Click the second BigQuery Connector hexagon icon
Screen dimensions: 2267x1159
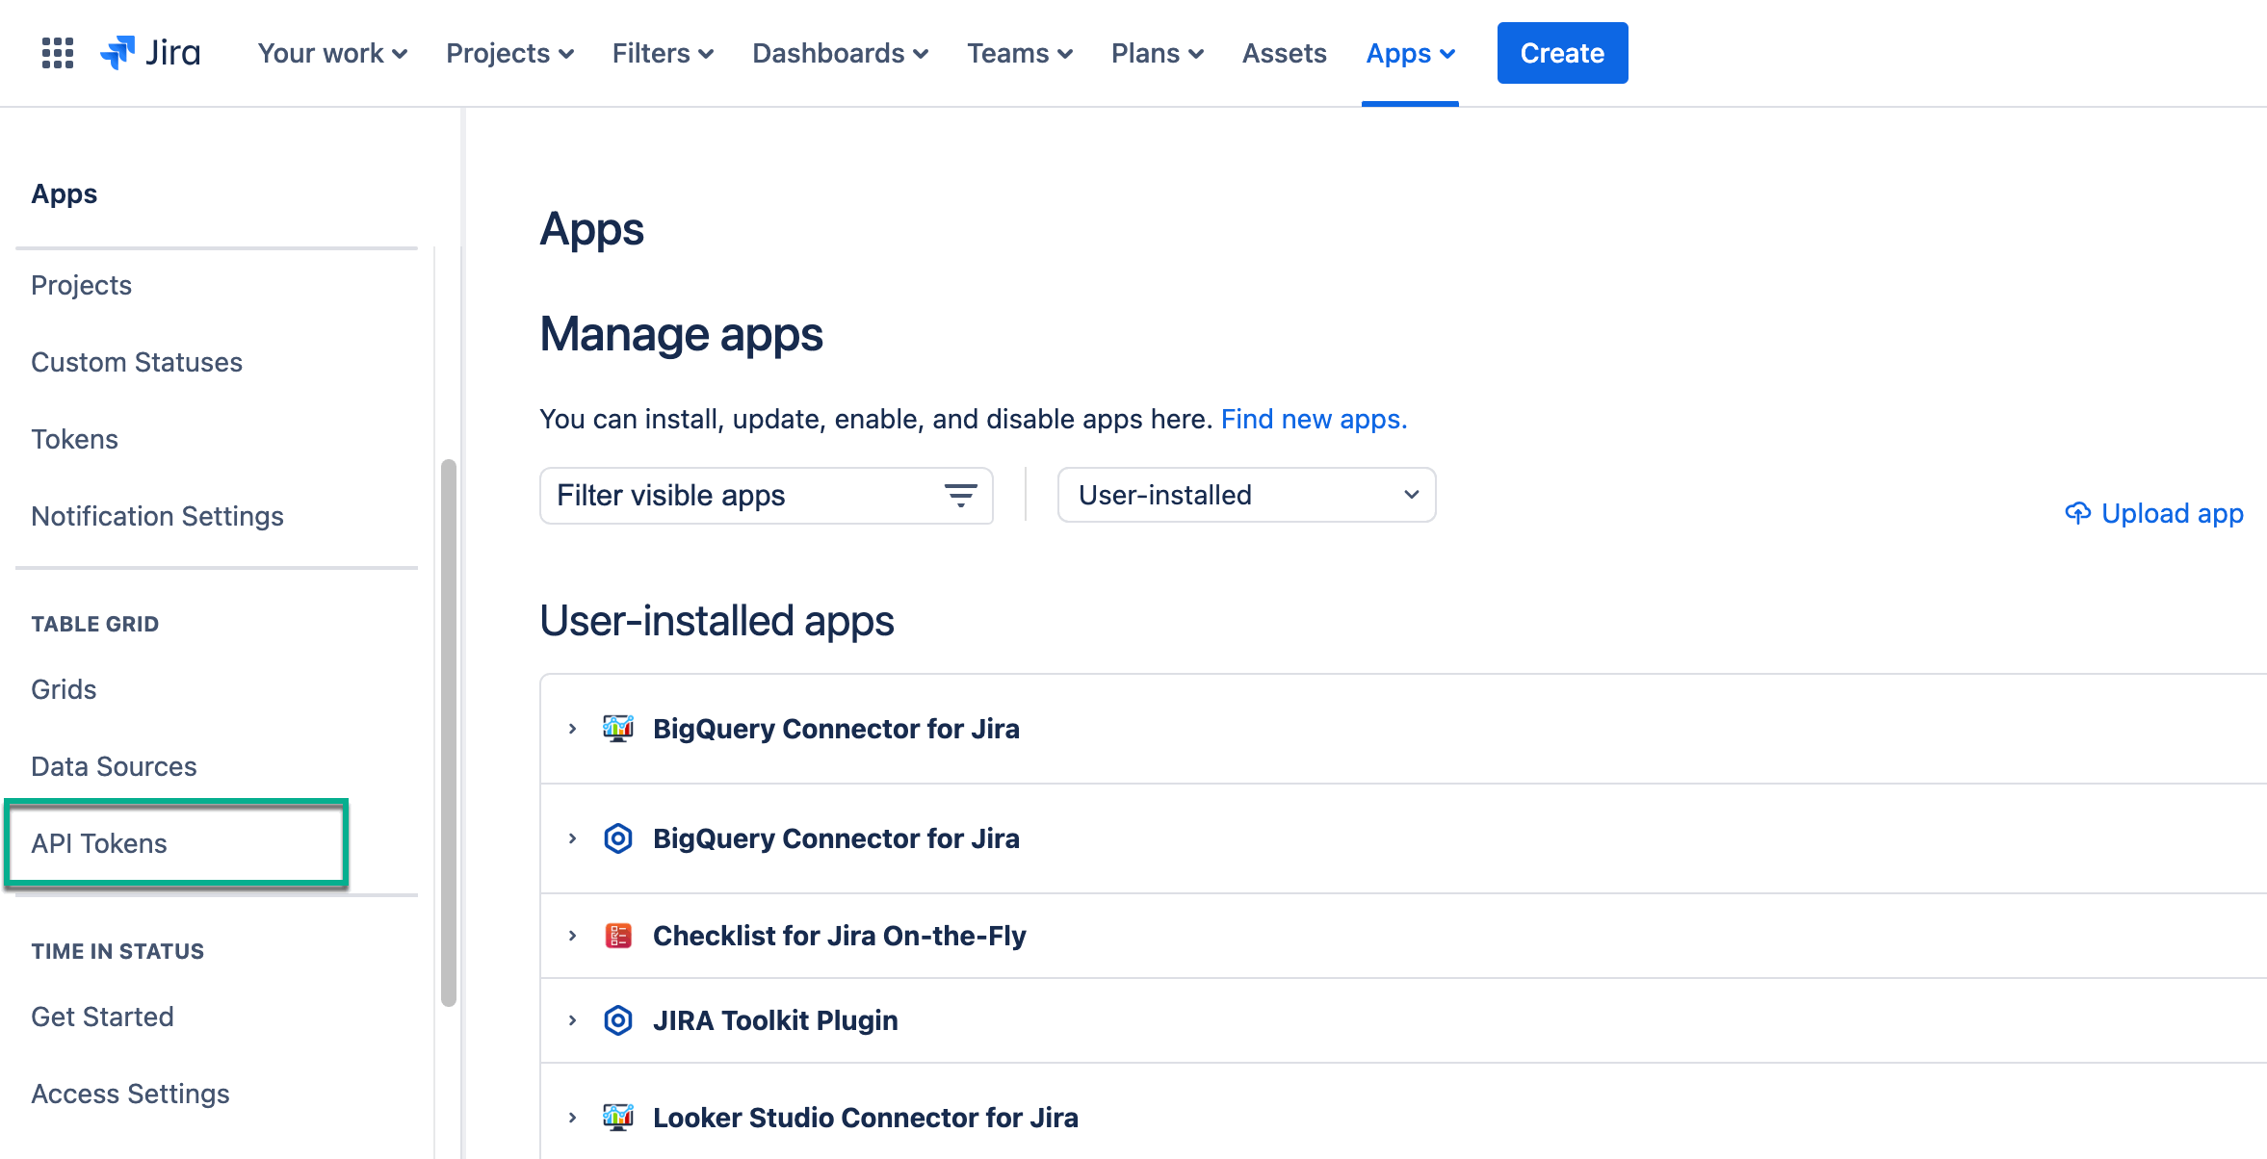(x=618, y=838)
